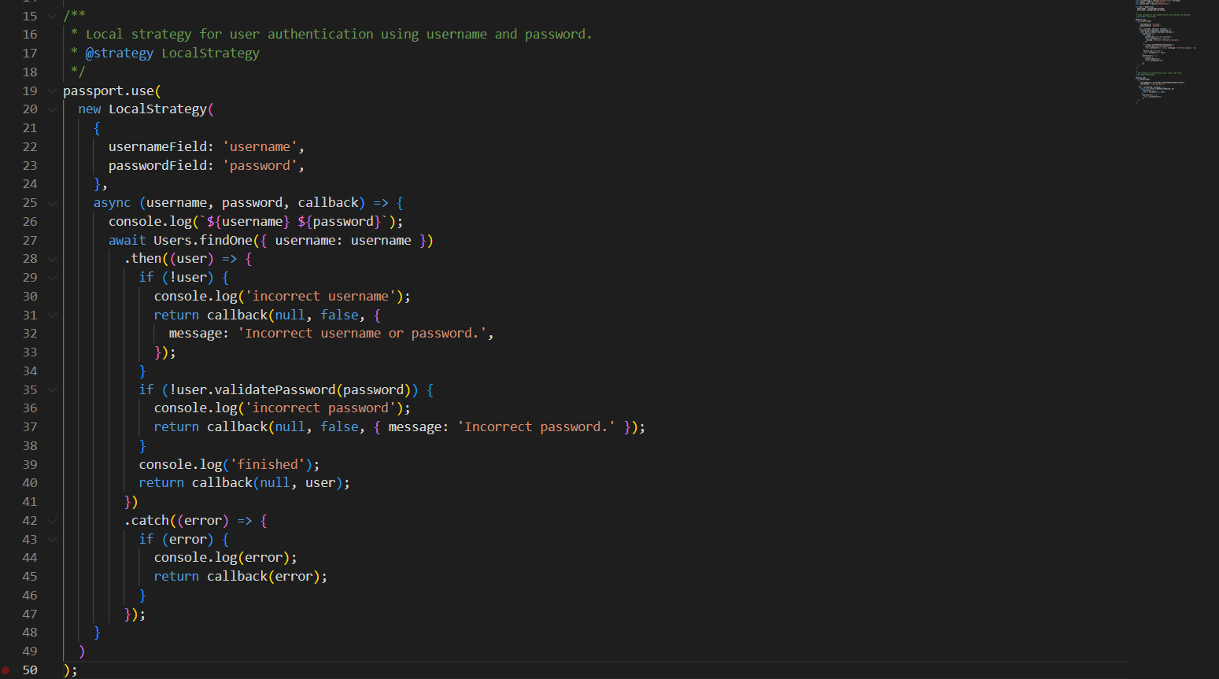Image resolution: width=1219 pixels, height=679 pixels.
Task: Collapse the .catch block on line 42
Action: tap(52, 521)
